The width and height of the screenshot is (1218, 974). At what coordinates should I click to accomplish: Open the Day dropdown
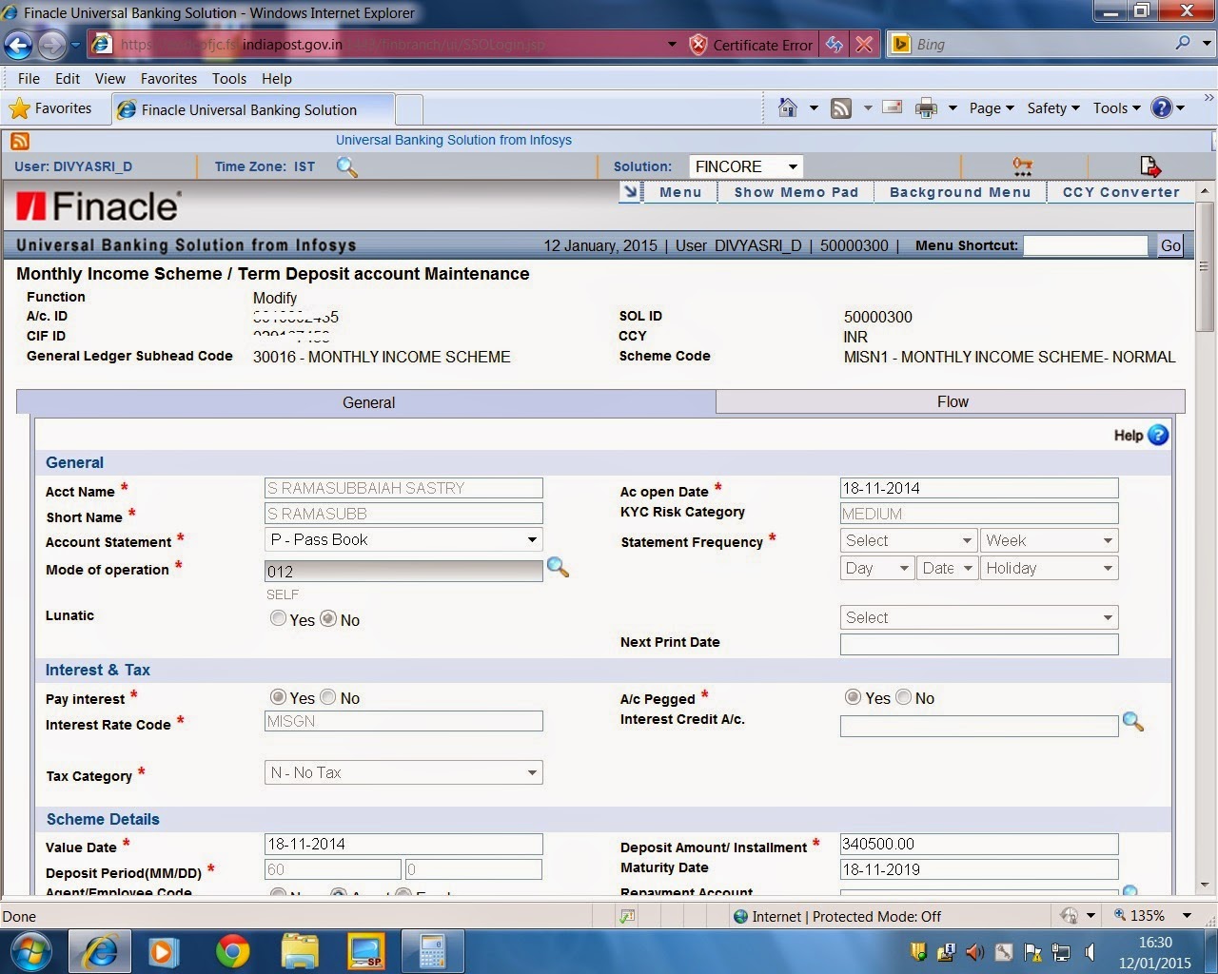tap(877, 568)
